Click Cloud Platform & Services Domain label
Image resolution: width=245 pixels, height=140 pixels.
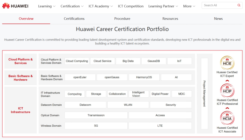point(51,61)
